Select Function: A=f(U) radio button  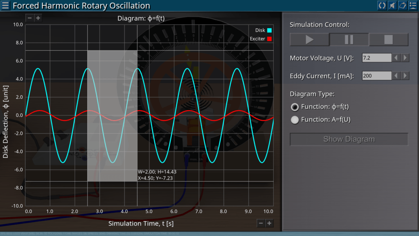(x=294, y=120)
